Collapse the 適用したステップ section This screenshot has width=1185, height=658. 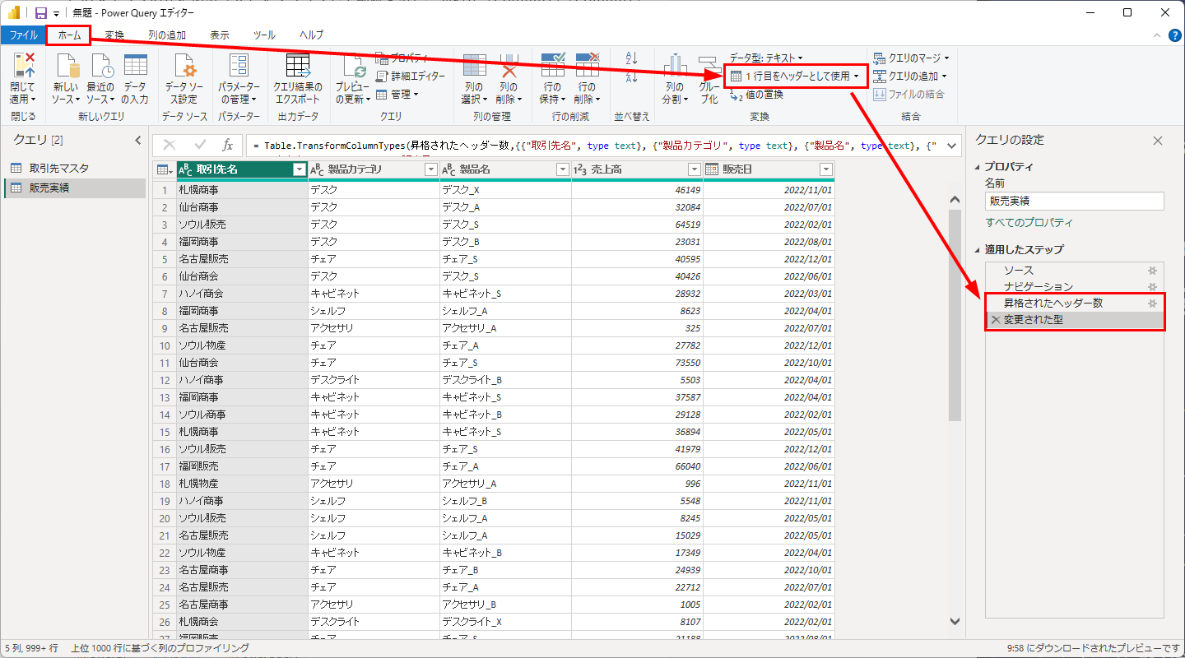(978, 250)
